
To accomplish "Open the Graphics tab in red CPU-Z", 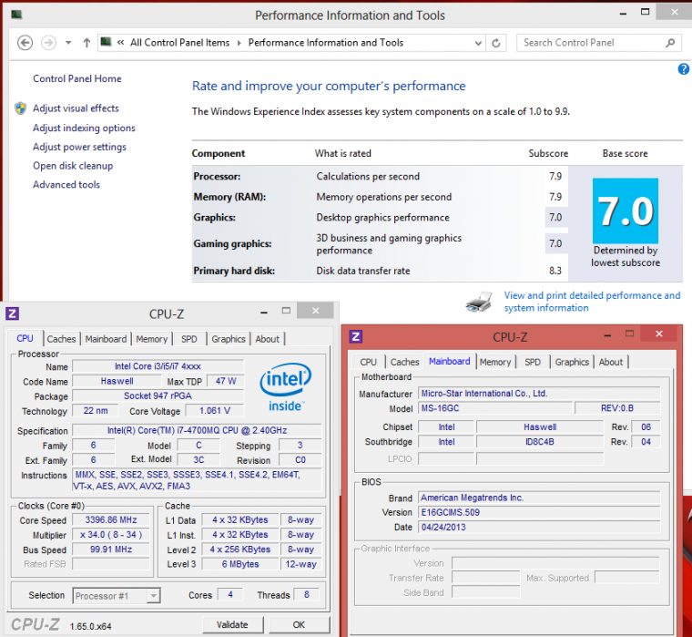I will click(572, 362).
